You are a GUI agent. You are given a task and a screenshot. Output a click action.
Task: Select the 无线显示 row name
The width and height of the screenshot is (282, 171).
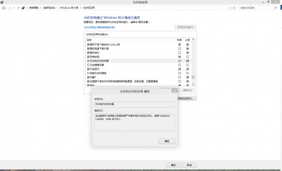95,69
